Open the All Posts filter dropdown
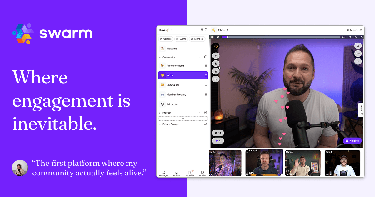Viewport: 375px width, 197px height. [x=352, y=30]
